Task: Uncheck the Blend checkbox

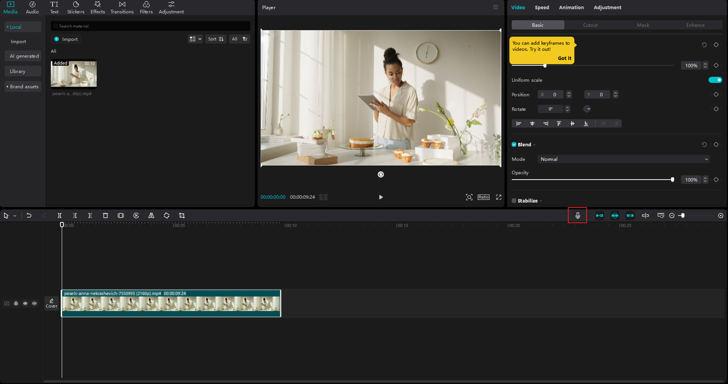Action: point(514,144)
